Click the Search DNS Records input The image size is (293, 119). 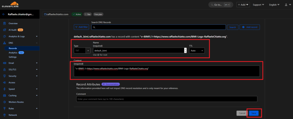159,27
